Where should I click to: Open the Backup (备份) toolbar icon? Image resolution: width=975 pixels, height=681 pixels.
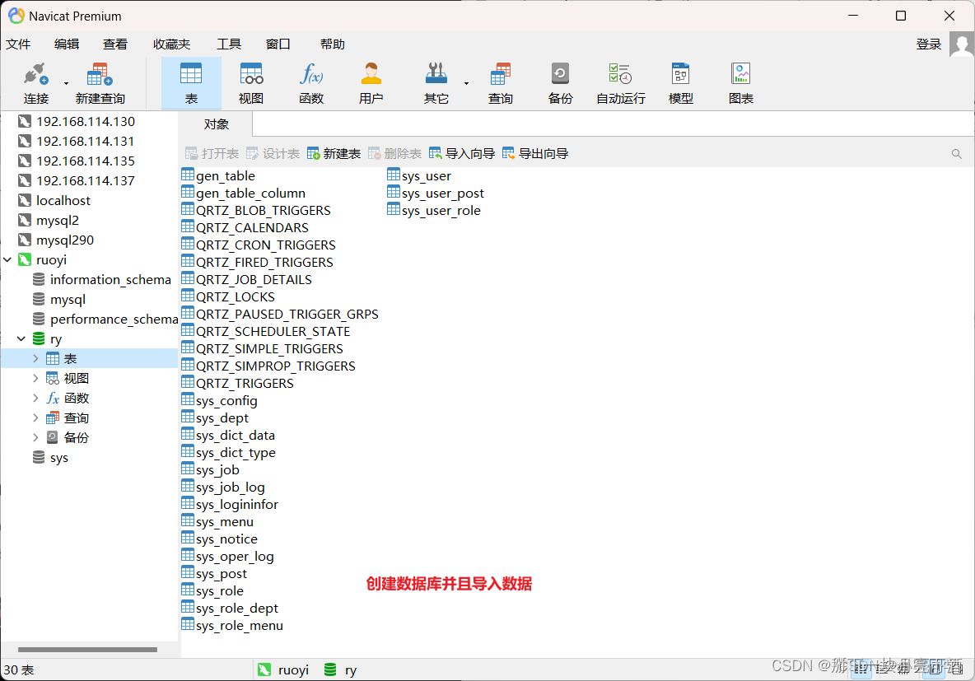coord(560,83)
